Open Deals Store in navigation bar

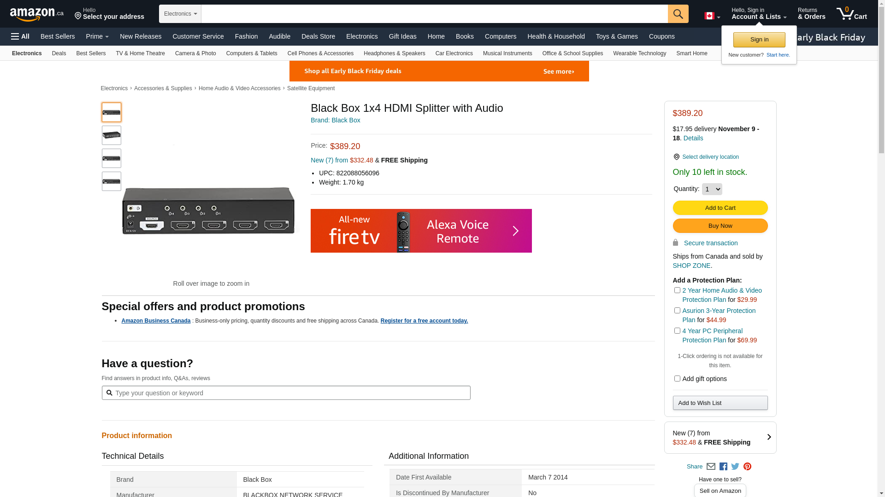318,36
